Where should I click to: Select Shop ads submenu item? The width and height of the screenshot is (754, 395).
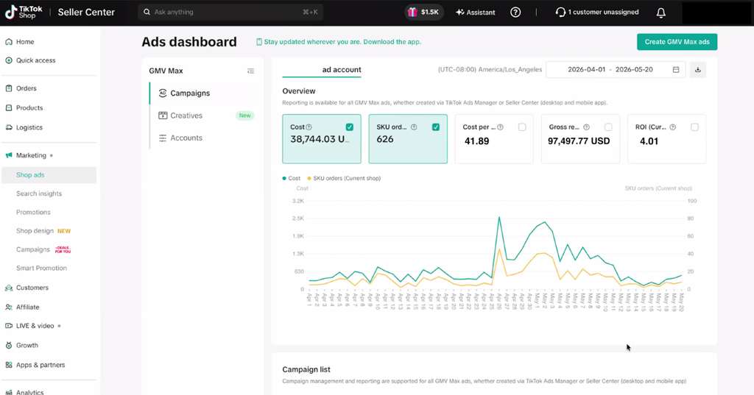click(x=49, y=175)
